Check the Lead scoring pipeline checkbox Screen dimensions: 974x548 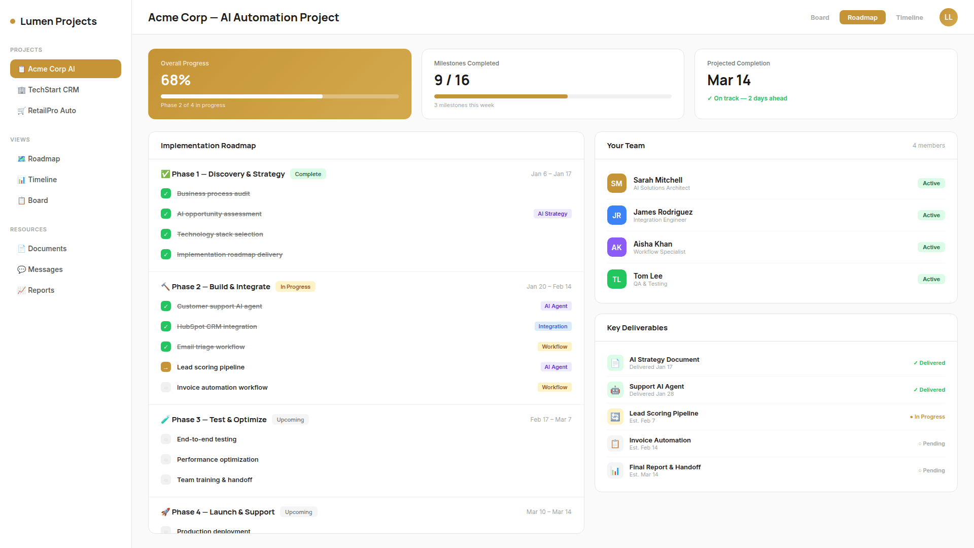coord(166,366)
